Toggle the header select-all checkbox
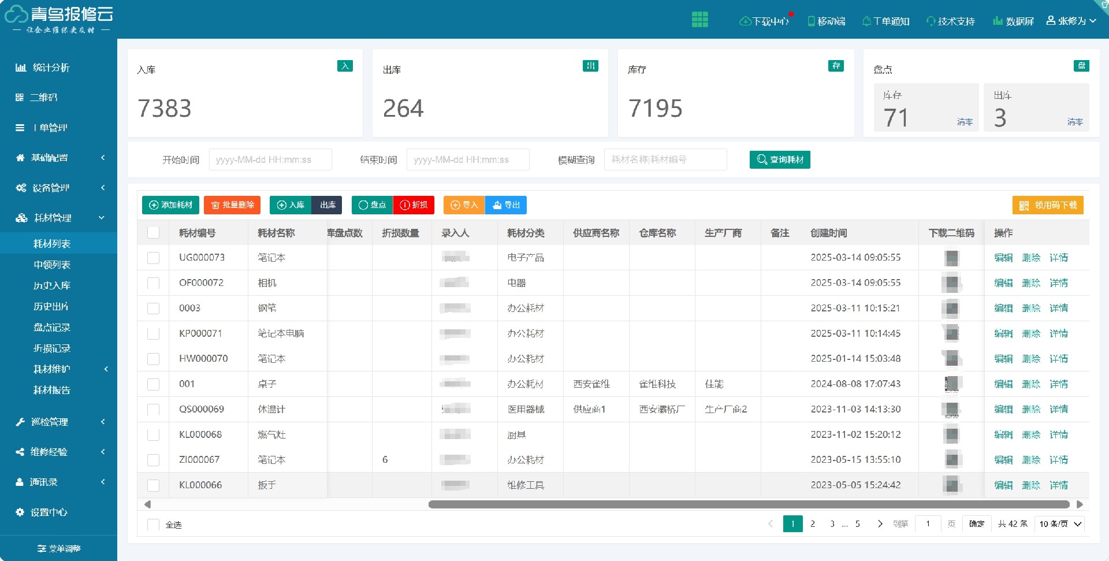The width and height of the screenshot is (1109, 561). tap(153, 233)
